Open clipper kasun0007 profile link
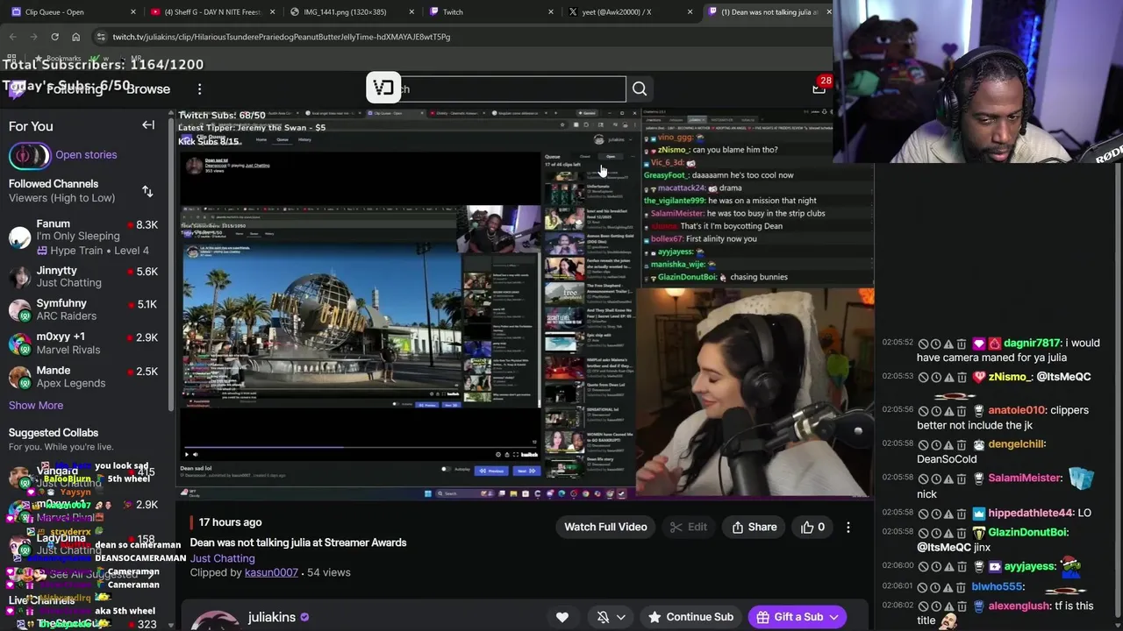The height and width of the screenshot is (631, 1123). (271, 572)
